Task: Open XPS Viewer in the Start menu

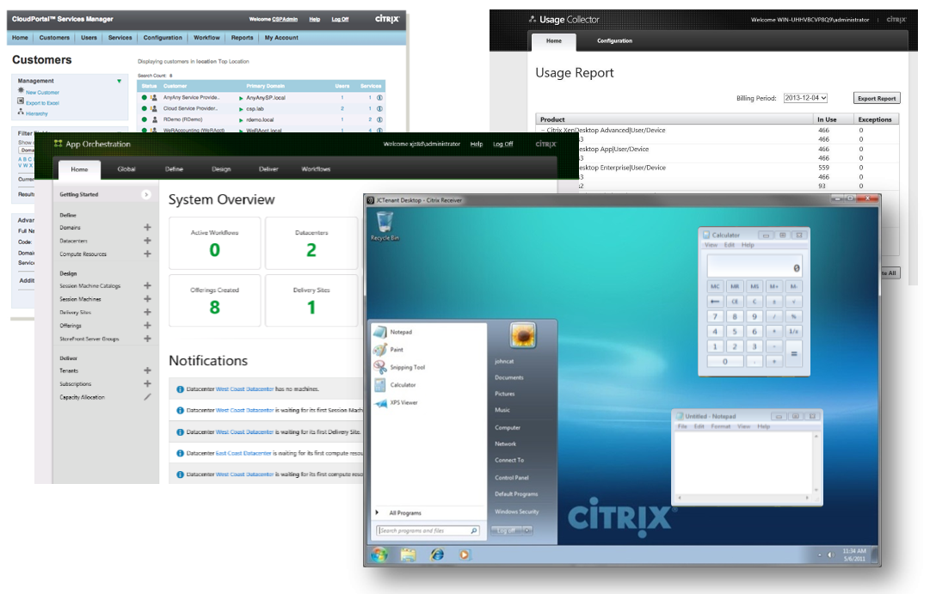Action: click(403, 402)
